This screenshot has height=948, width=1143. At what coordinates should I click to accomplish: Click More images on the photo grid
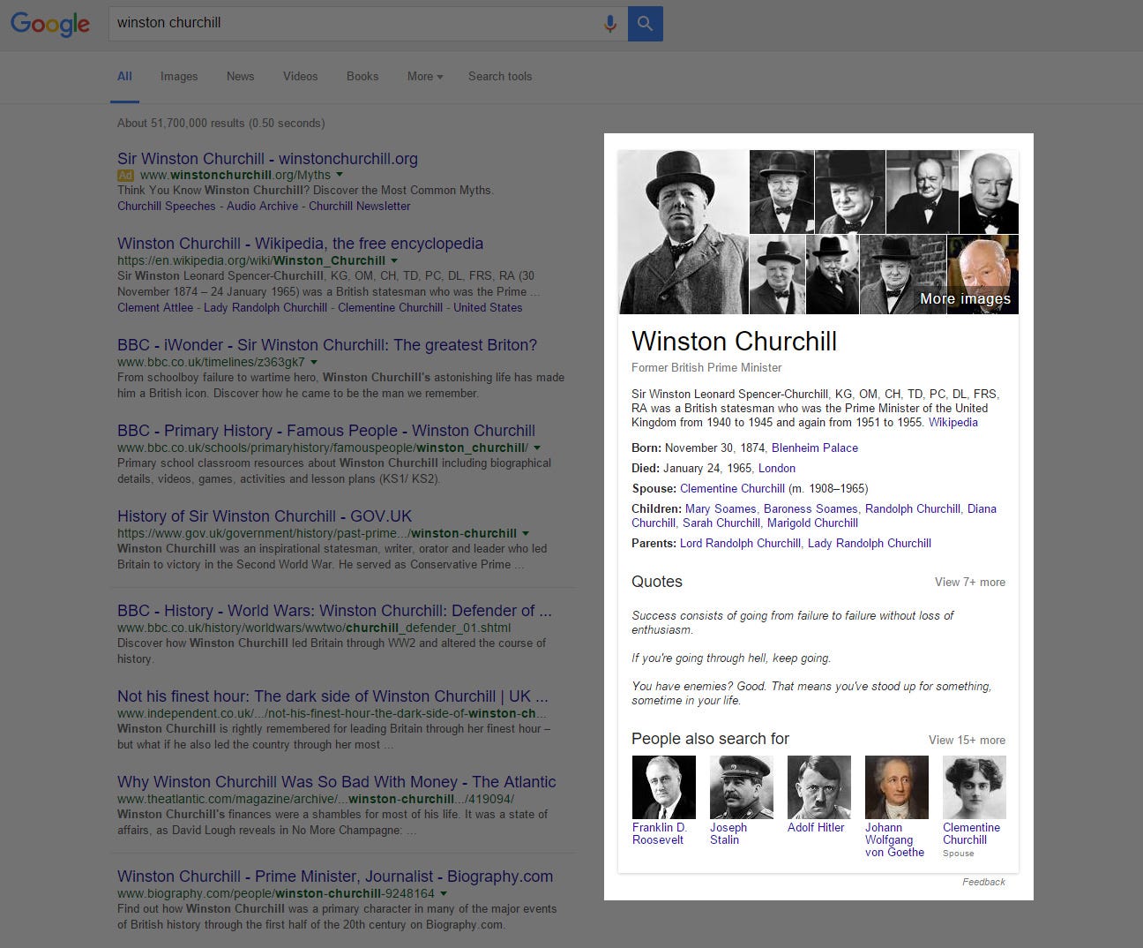pos(966,298)
